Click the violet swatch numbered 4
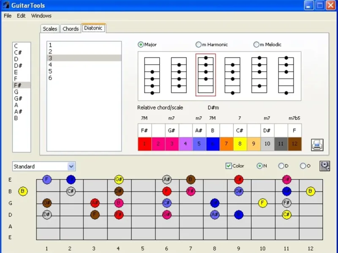The image size is (338, 253). point(185,144)
